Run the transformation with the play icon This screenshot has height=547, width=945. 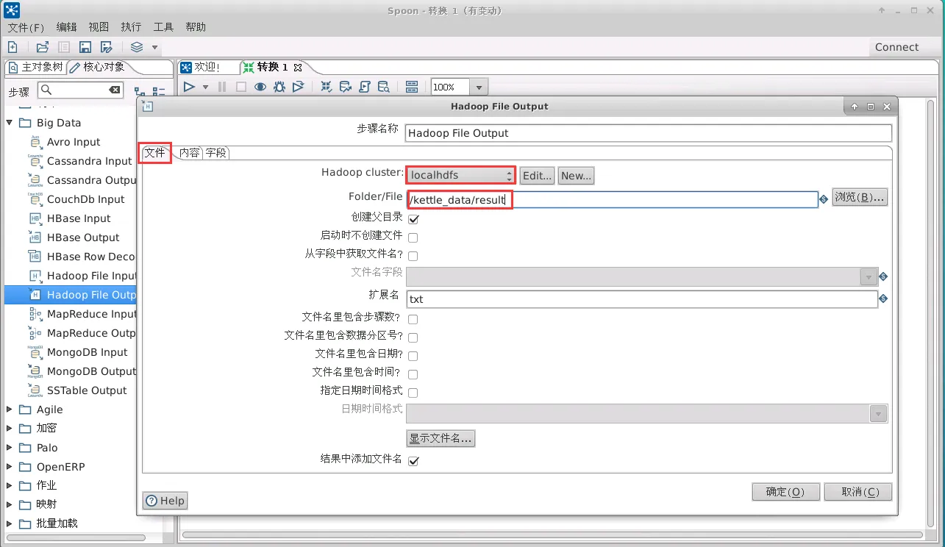[x=189, y=87]
